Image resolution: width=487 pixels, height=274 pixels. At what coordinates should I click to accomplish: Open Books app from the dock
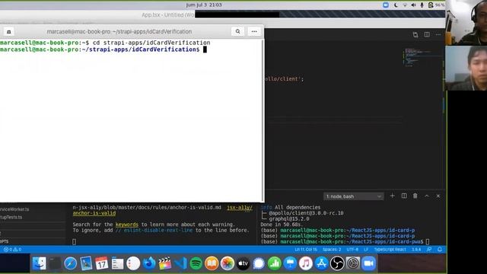click(212, 263)
